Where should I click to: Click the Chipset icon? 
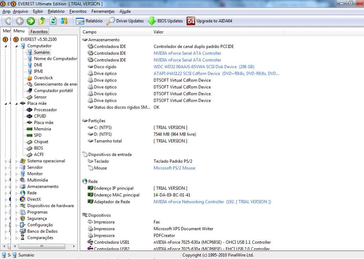(x=30, y=142)
